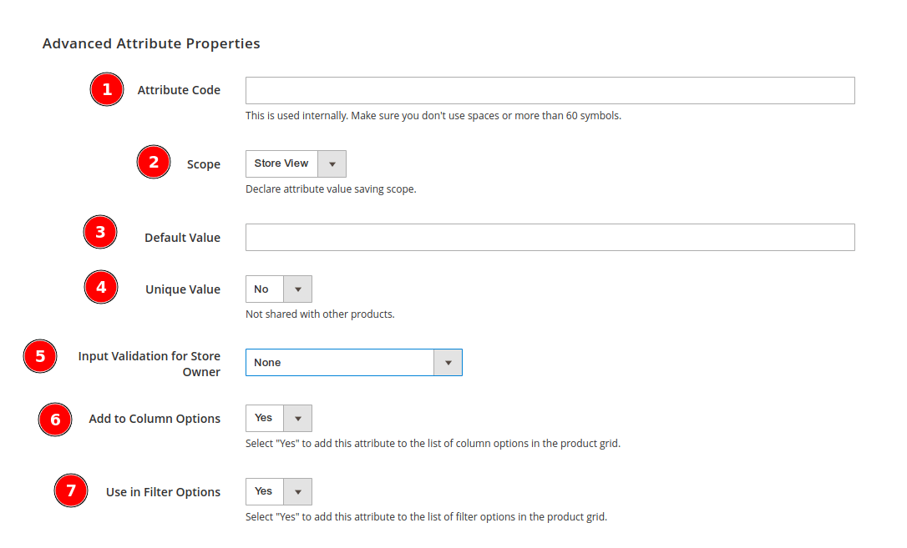Click the Use in Filter Options label
The height and width of the screenshot is (548, 907).
163,492
